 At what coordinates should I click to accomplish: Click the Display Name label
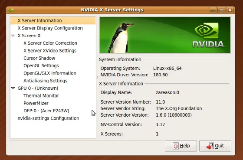pos(116,92)
